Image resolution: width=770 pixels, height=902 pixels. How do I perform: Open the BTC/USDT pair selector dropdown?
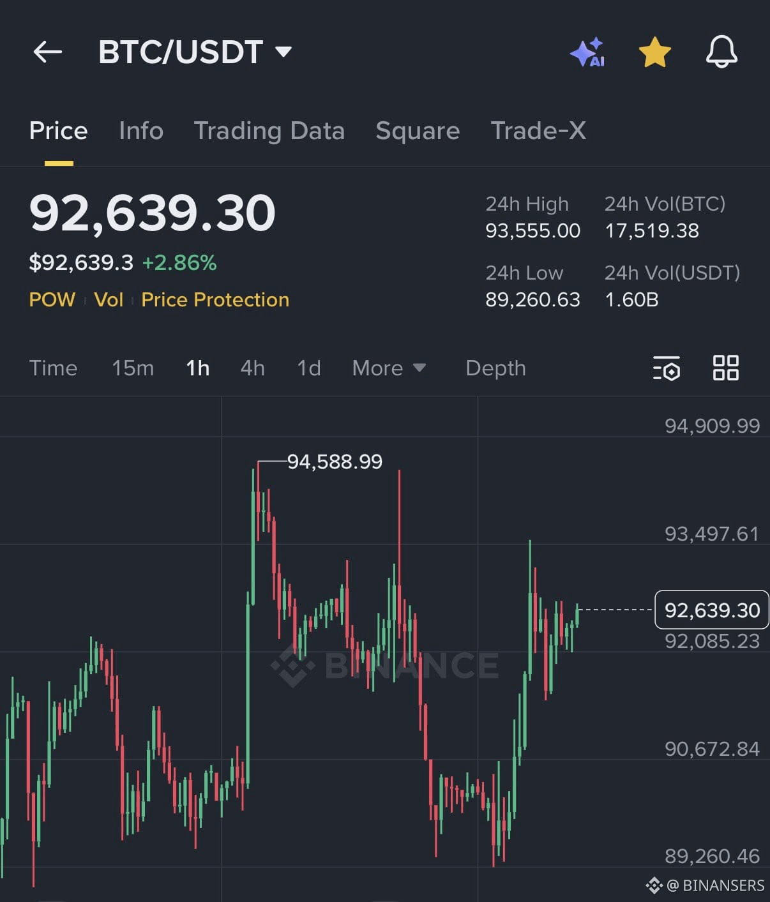(x=284, y=50)
